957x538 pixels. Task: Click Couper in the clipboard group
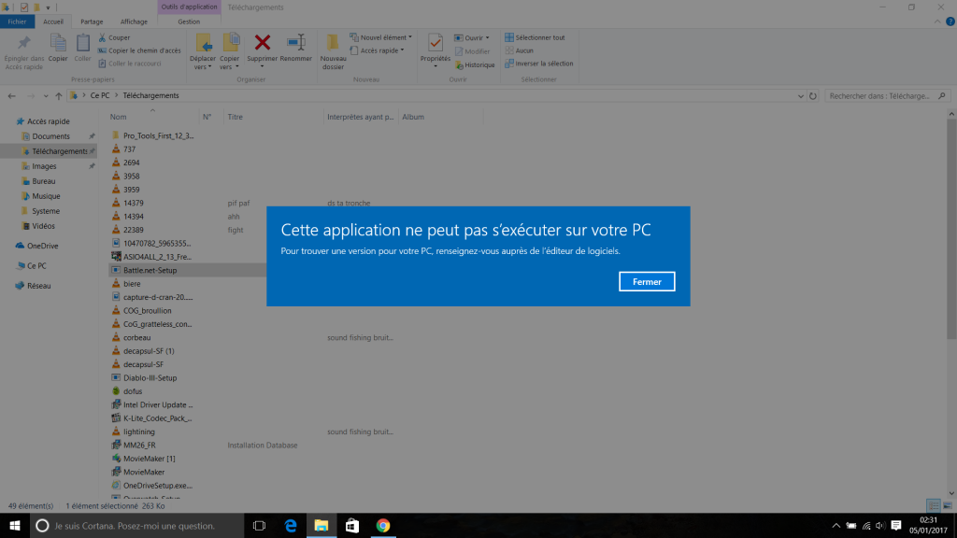click(114, 37)
